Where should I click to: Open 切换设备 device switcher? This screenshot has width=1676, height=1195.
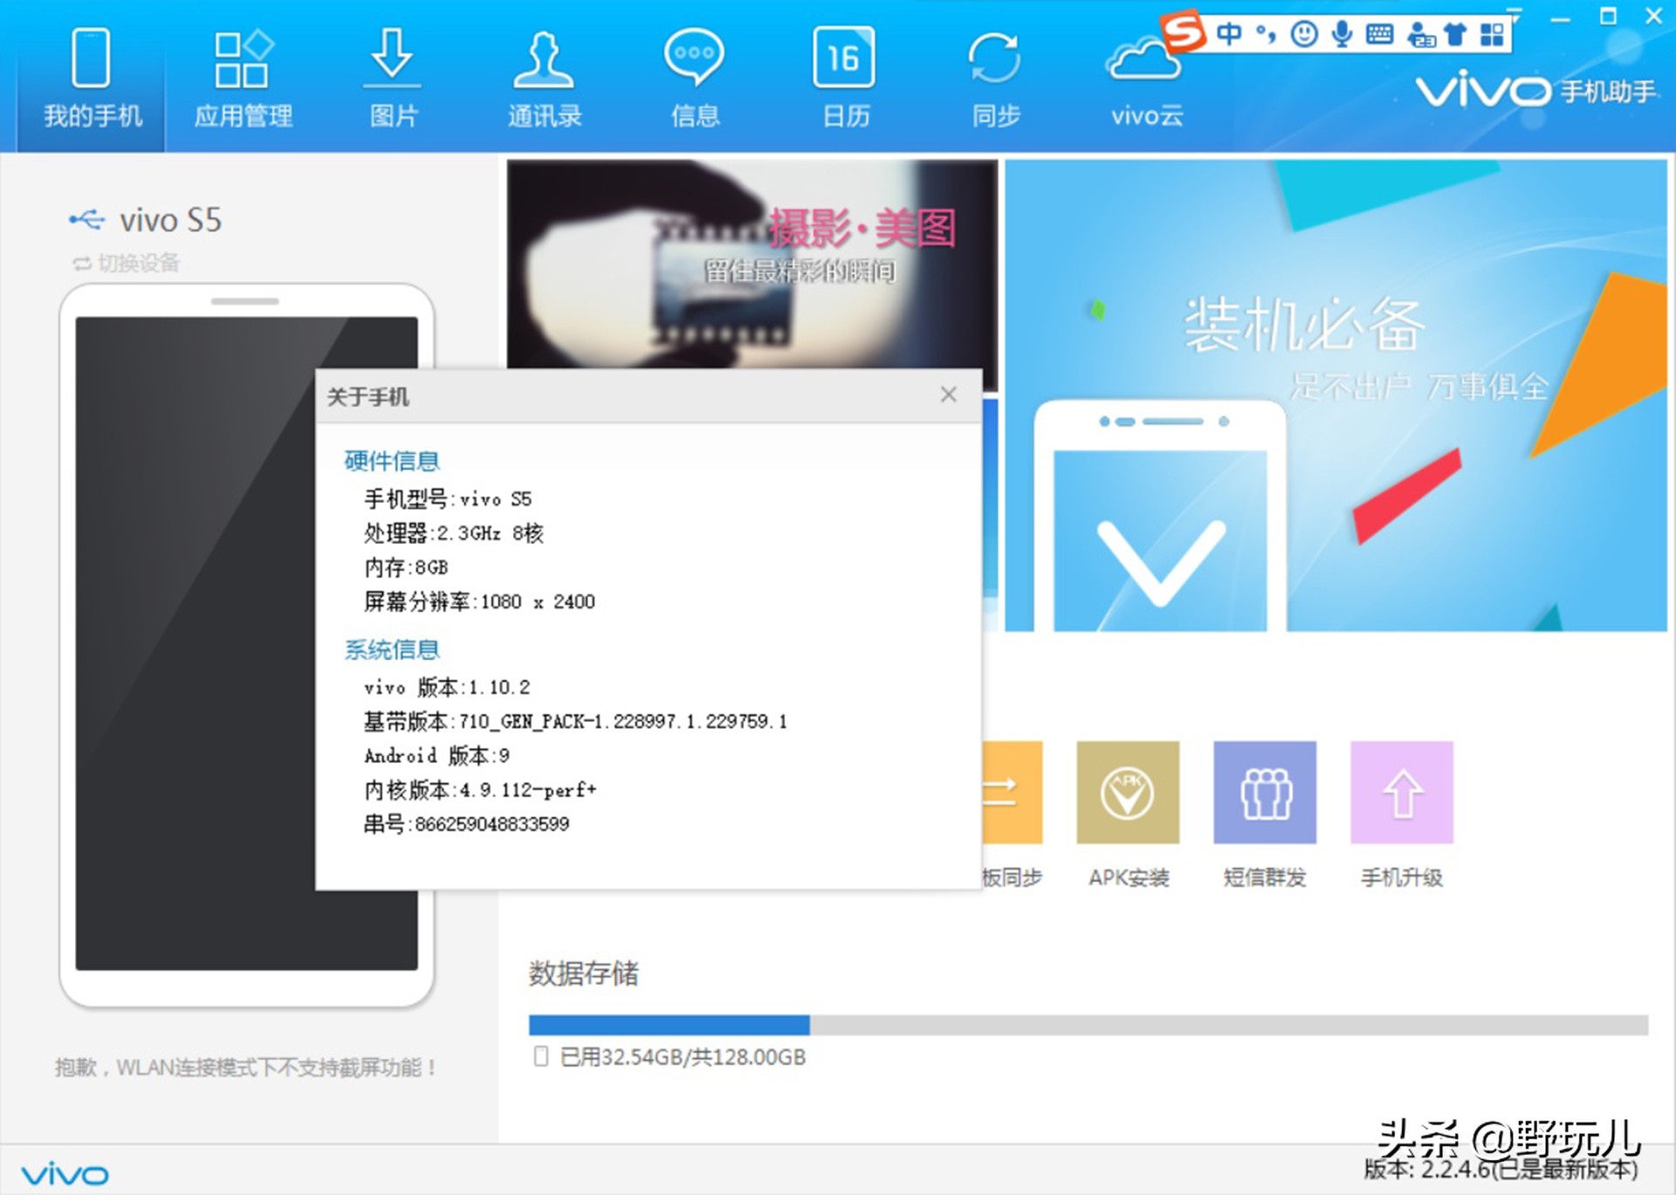point(127,263)
